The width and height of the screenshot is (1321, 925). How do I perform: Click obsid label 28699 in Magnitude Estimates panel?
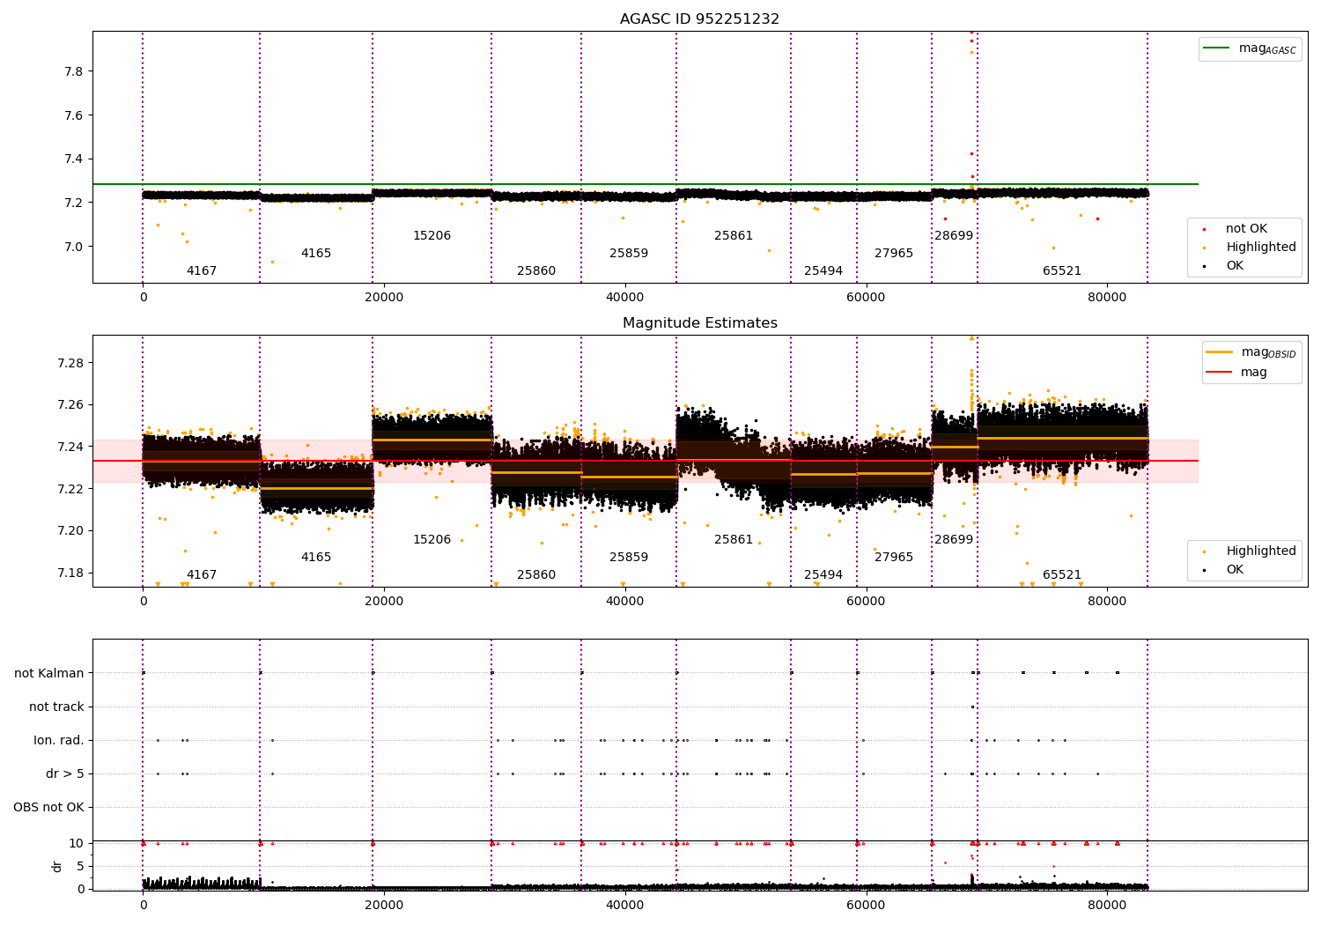tap(954, 540)
